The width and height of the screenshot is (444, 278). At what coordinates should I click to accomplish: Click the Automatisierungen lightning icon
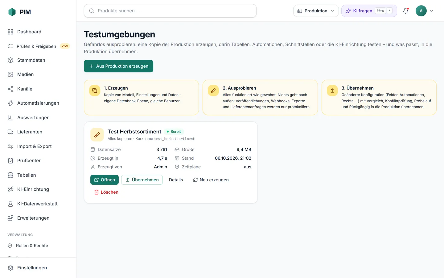click(10, 103)
